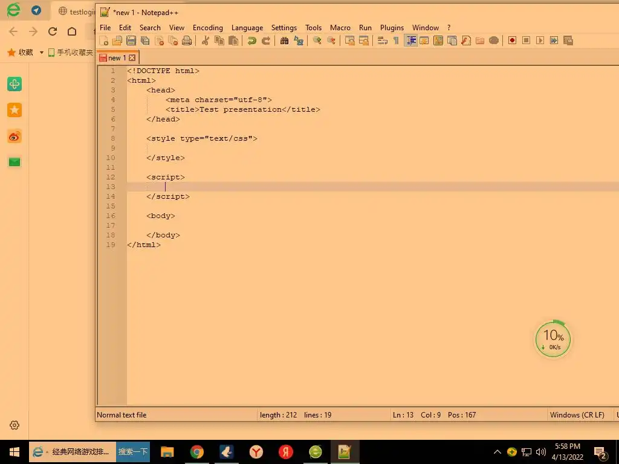
Task: Open browser sidebar settings gear
Action: (15, 425)
